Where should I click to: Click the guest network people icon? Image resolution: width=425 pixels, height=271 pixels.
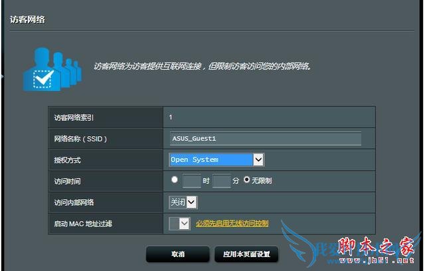(x=52, y=69)
